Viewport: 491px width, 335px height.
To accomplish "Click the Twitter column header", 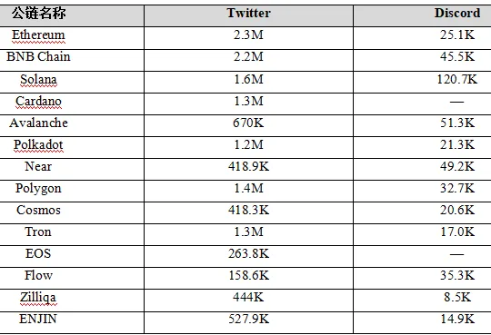I will pos(248,13).
